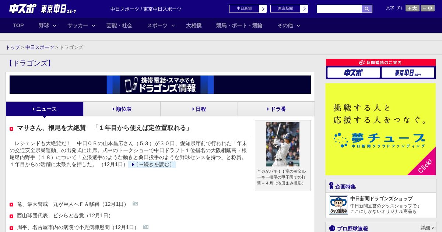
Task: Click the 中日スポーツ / 東京中日スポーツ header text
Action: (x=146, y=9)
